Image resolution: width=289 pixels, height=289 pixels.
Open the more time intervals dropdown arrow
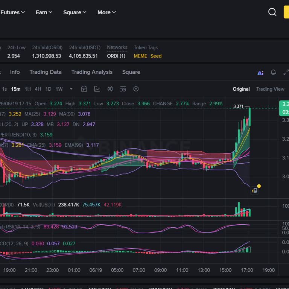(71, 89)
